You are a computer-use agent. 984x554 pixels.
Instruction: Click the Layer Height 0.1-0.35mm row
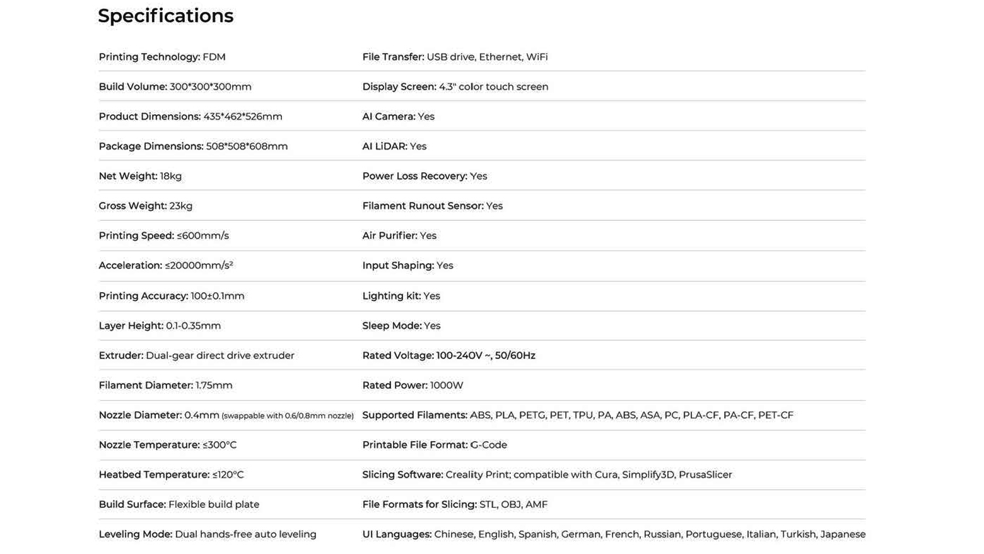160,326
